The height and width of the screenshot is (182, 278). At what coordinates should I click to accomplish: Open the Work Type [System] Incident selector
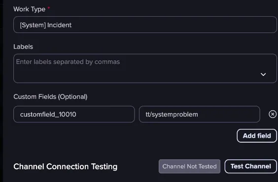(145, 25)
